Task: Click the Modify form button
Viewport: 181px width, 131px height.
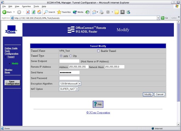Action: point(148,94)
